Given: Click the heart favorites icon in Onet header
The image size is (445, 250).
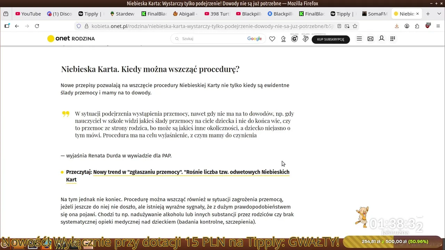Looking at the screenshot, I should pyautogui.click(x=272, y=39).
